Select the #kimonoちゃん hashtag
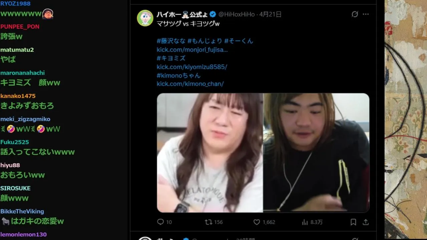This screenshot has width=427, height=240. coord(178,75)
